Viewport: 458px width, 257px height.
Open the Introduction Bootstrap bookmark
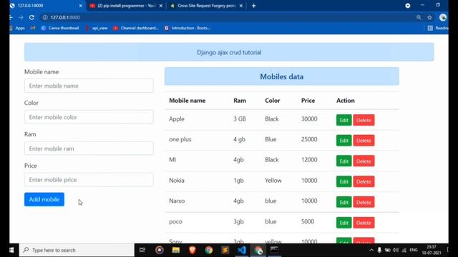[187, 28]
